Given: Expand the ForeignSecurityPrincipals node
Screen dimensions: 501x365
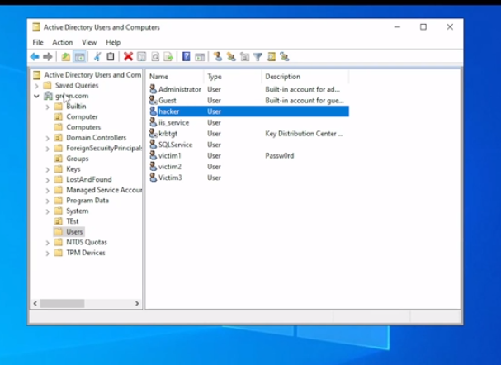Looking at the screenshot, I should click(48, 149).
